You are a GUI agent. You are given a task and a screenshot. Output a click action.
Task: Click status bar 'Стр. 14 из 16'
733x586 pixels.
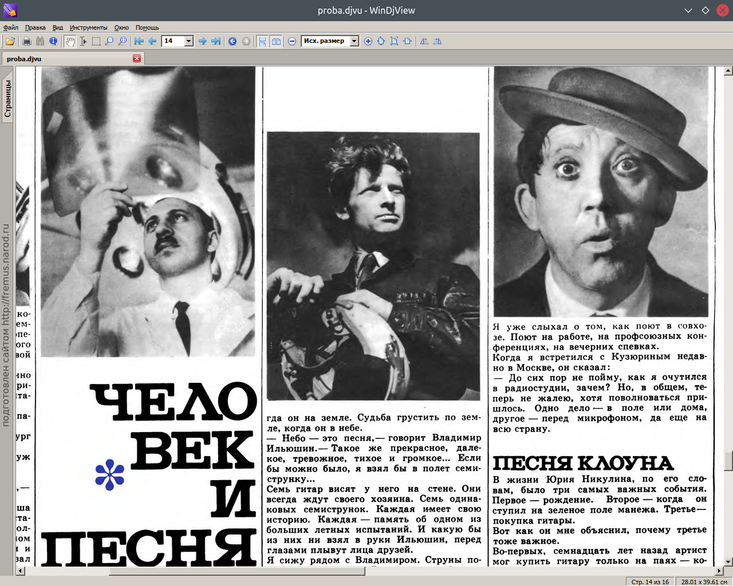[650, 581]
